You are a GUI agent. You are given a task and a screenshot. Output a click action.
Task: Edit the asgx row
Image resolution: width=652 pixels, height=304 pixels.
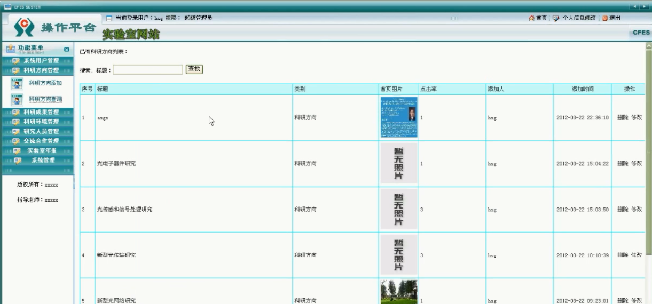pyautogui.click(x=637, y=118)
